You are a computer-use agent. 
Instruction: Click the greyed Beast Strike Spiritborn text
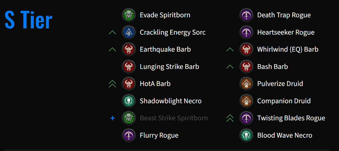pyautogui.click(x=174, y=118)
